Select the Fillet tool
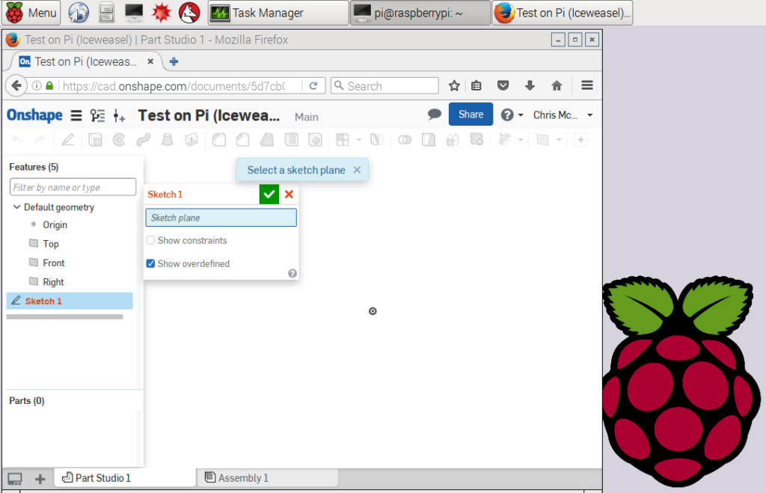The width and height of the screenshot is (766, 493). pyautogui.click(x=219, y=140)
